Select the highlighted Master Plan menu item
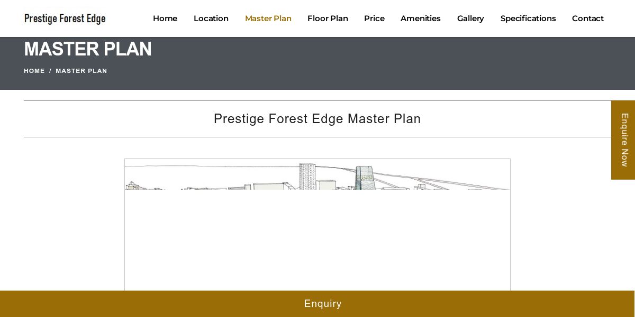The width and height of the screenshot is (635, 317). tap(268, 18)
